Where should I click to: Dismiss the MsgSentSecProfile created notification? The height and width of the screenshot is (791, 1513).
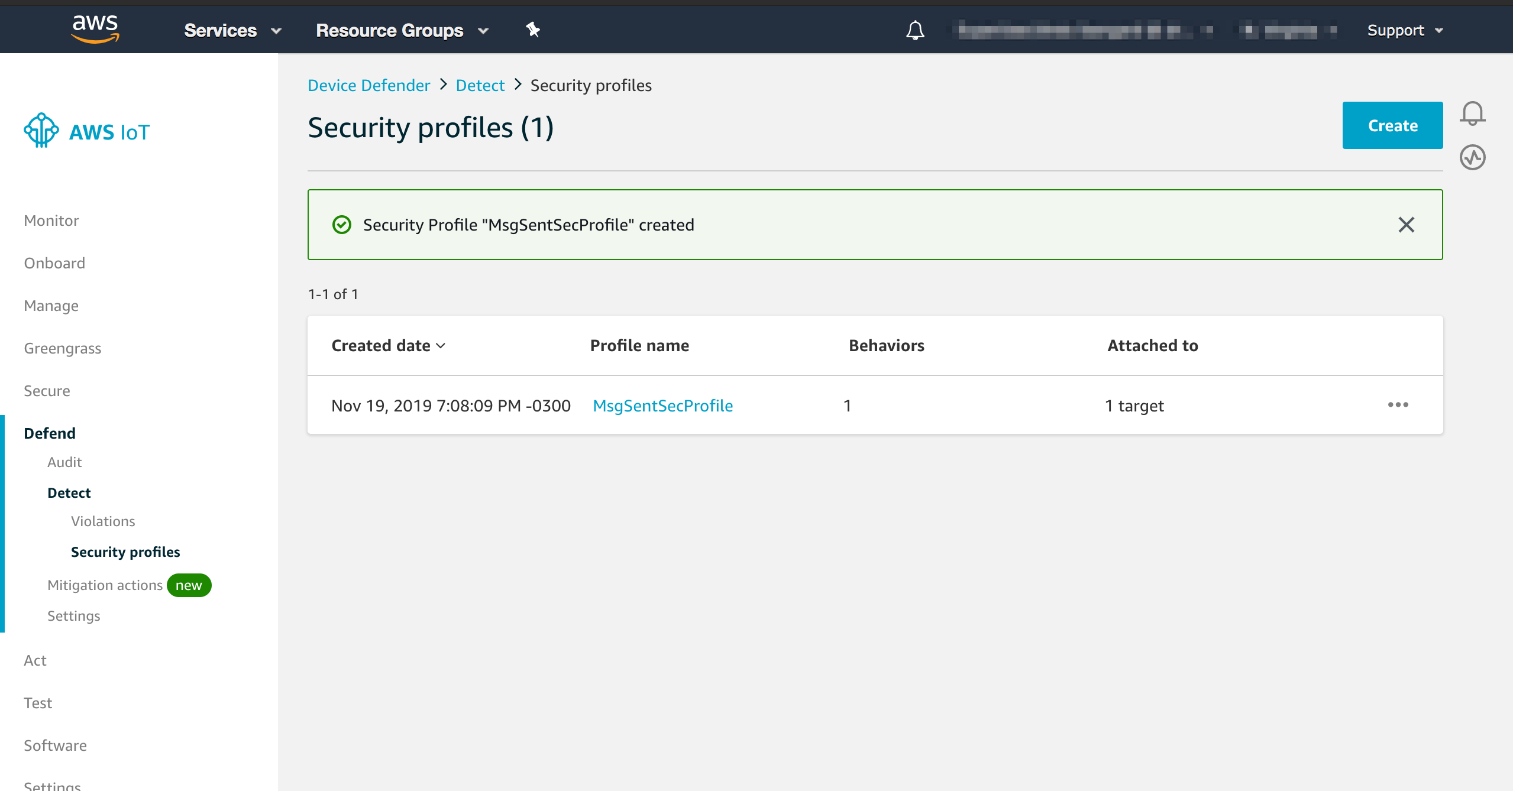1406,225
